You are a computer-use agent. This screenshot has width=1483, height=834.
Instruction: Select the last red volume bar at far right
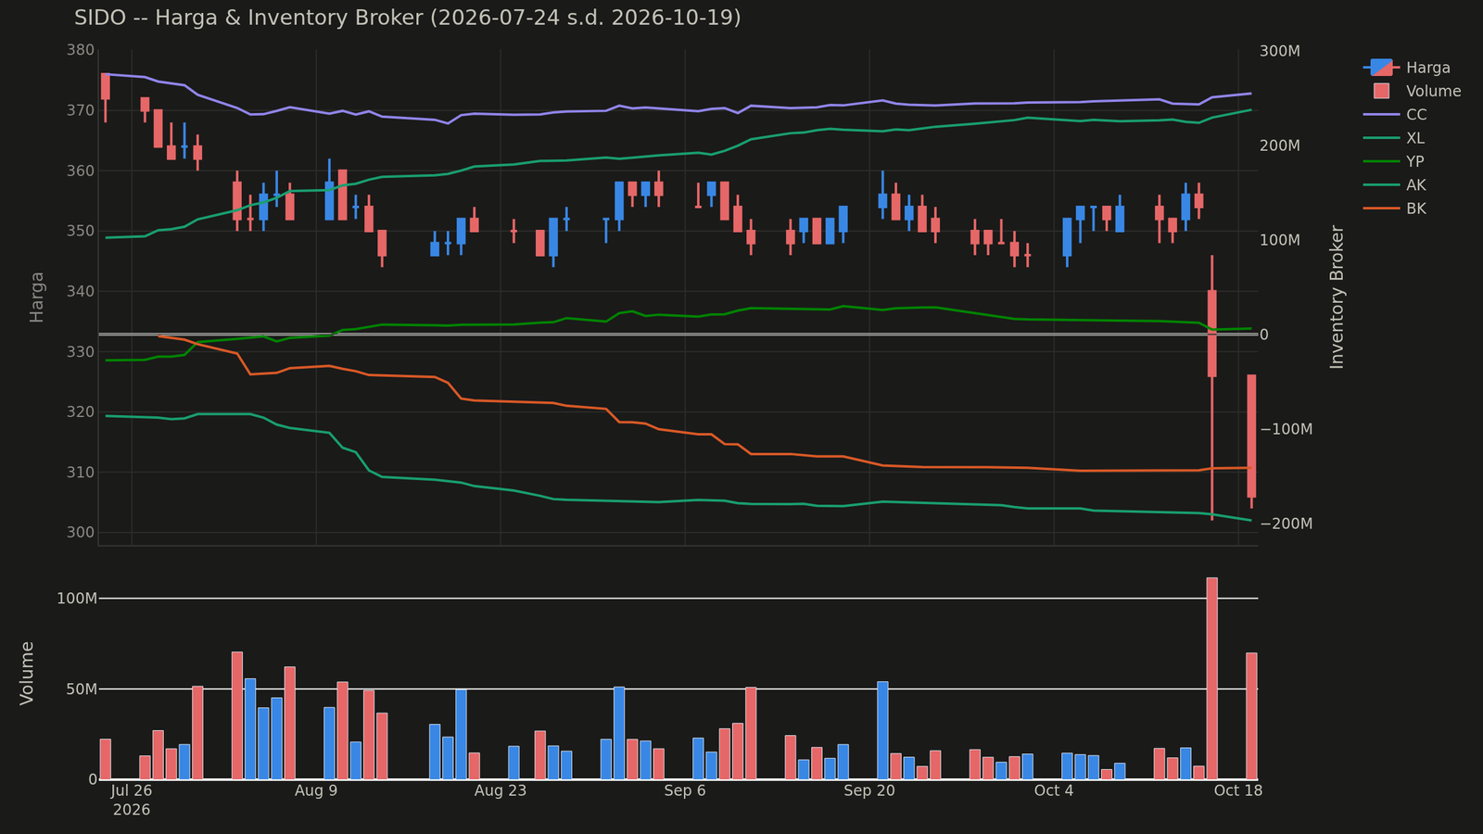click(x=1251, y=716)
